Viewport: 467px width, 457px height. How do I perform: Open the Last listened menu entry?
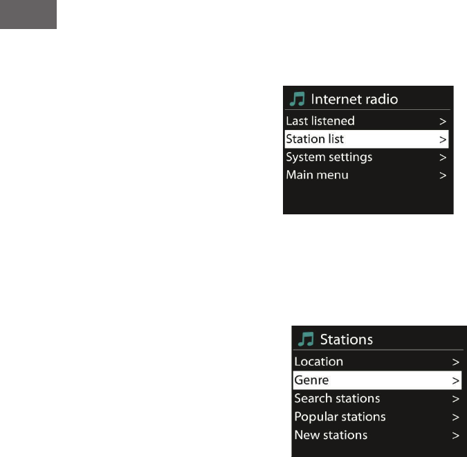pyautogui.click(x=320, y=121)
